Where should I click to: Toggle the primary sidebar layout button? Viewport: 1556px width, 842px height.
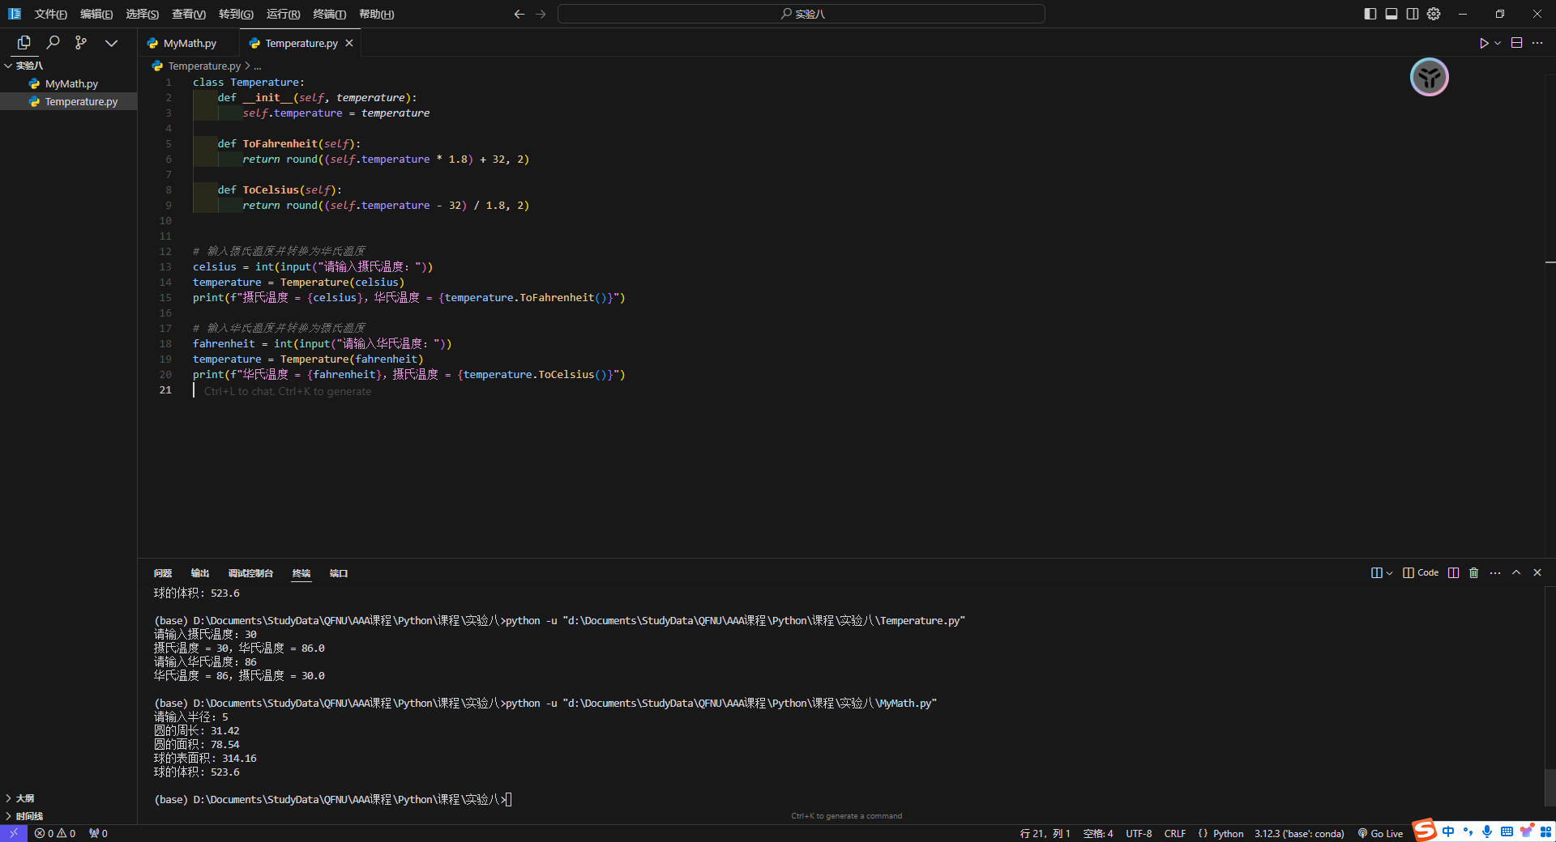[1370, 14]
